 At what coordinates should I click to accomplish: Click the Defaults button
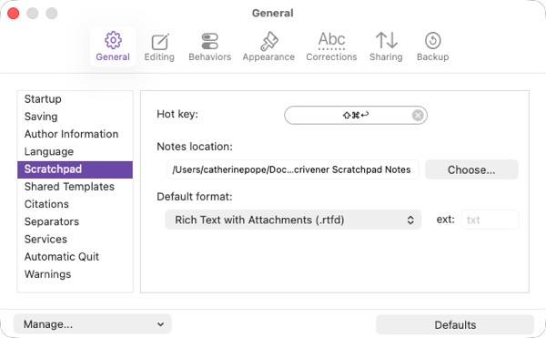(455, 324)
